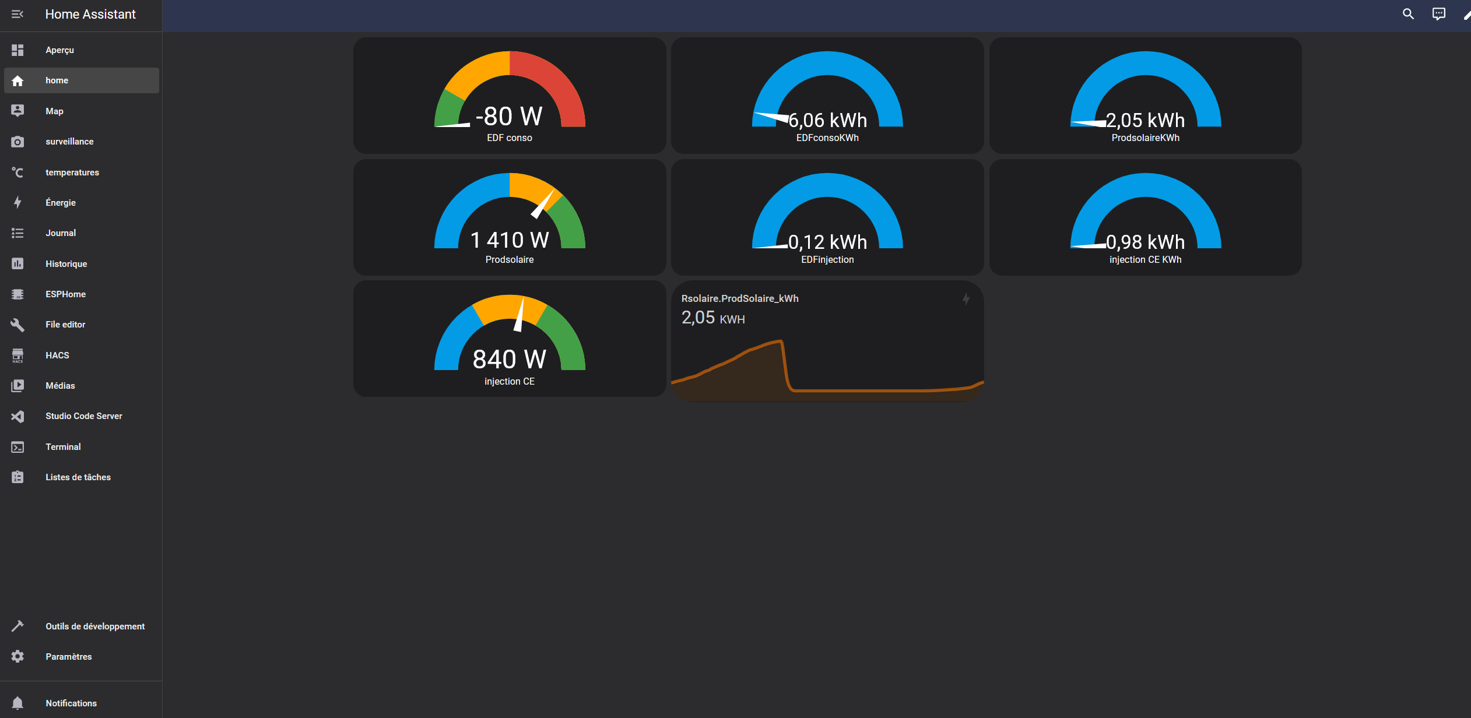Collapse the sidebar with the menu icon

click(17, 14)
